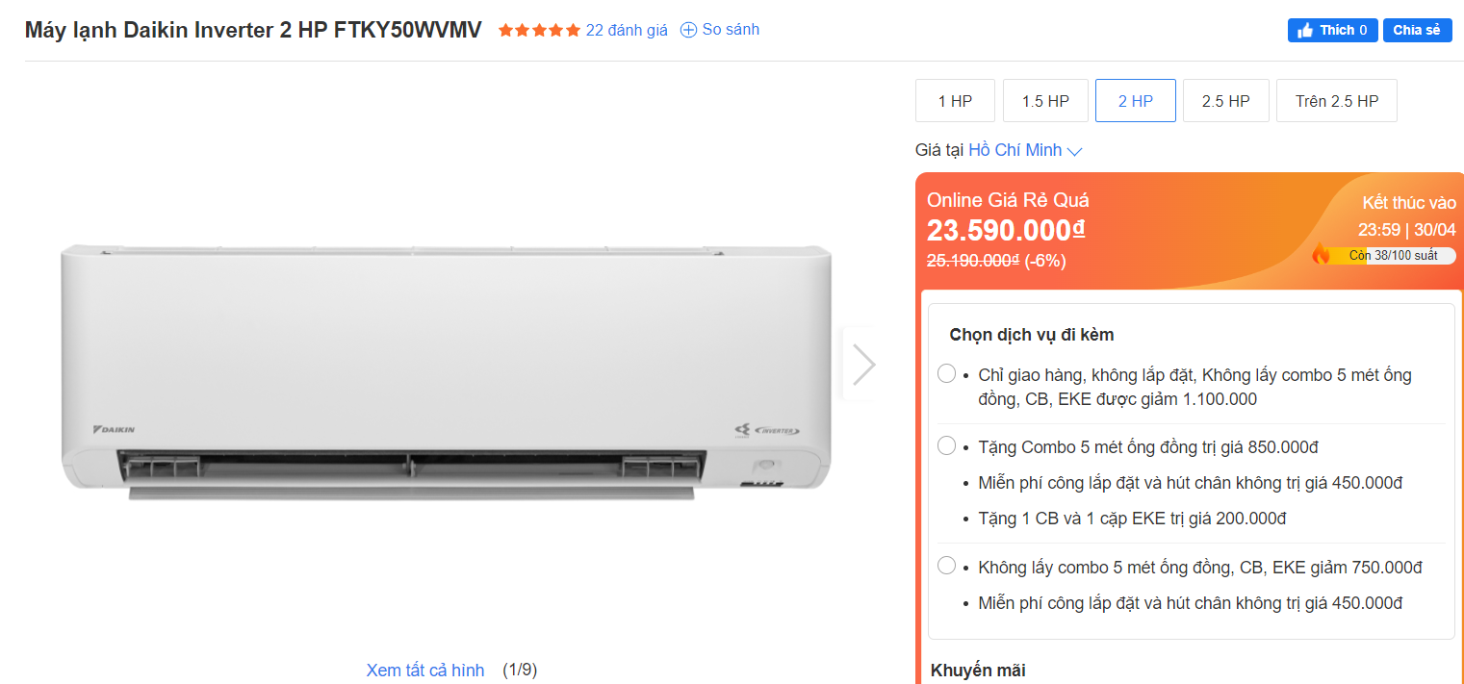Click the chevron next to Hồ Chí Minh
The height and width of the screenshot is (684, 1464).
click(1075, 151)
